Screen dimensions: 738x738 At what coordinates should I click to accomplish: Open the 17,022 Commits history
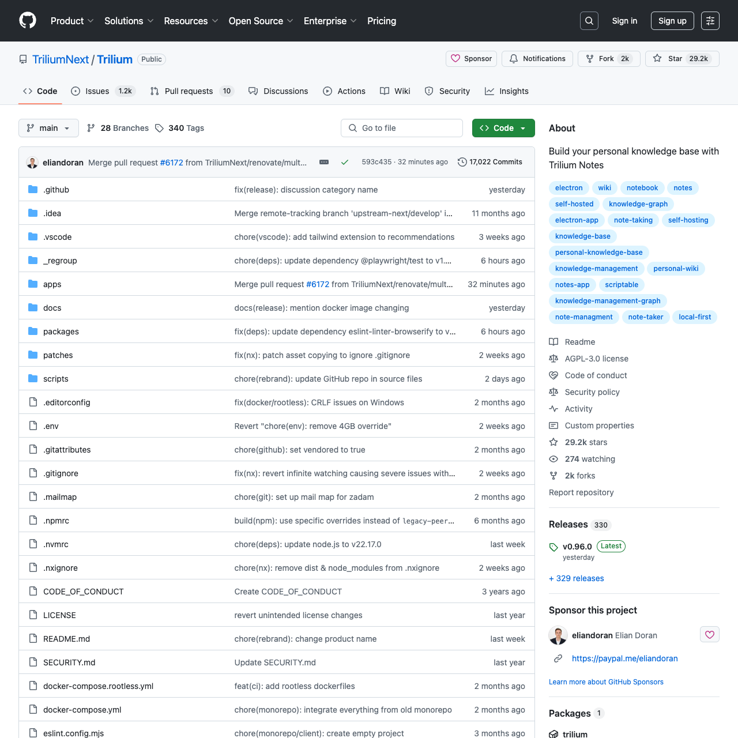490,162
